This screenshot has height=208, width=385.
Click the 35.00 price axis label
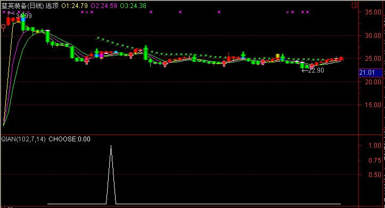373,12
